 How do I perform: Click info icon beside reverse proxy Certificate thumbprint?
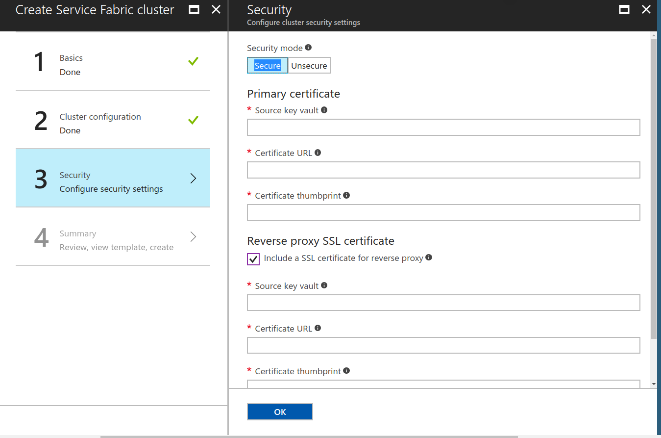(346, 371)
